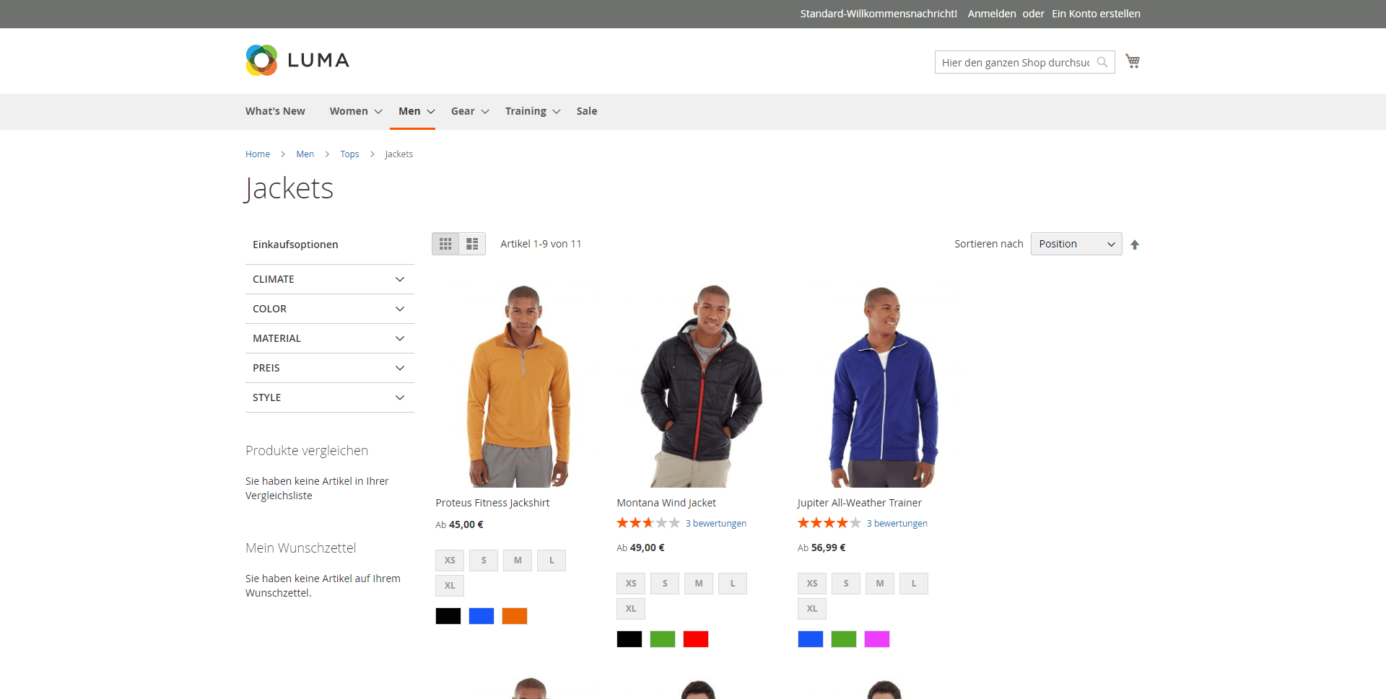Expand the STYLE filter section
The image size is (1386, 699).
pos(329,397)
